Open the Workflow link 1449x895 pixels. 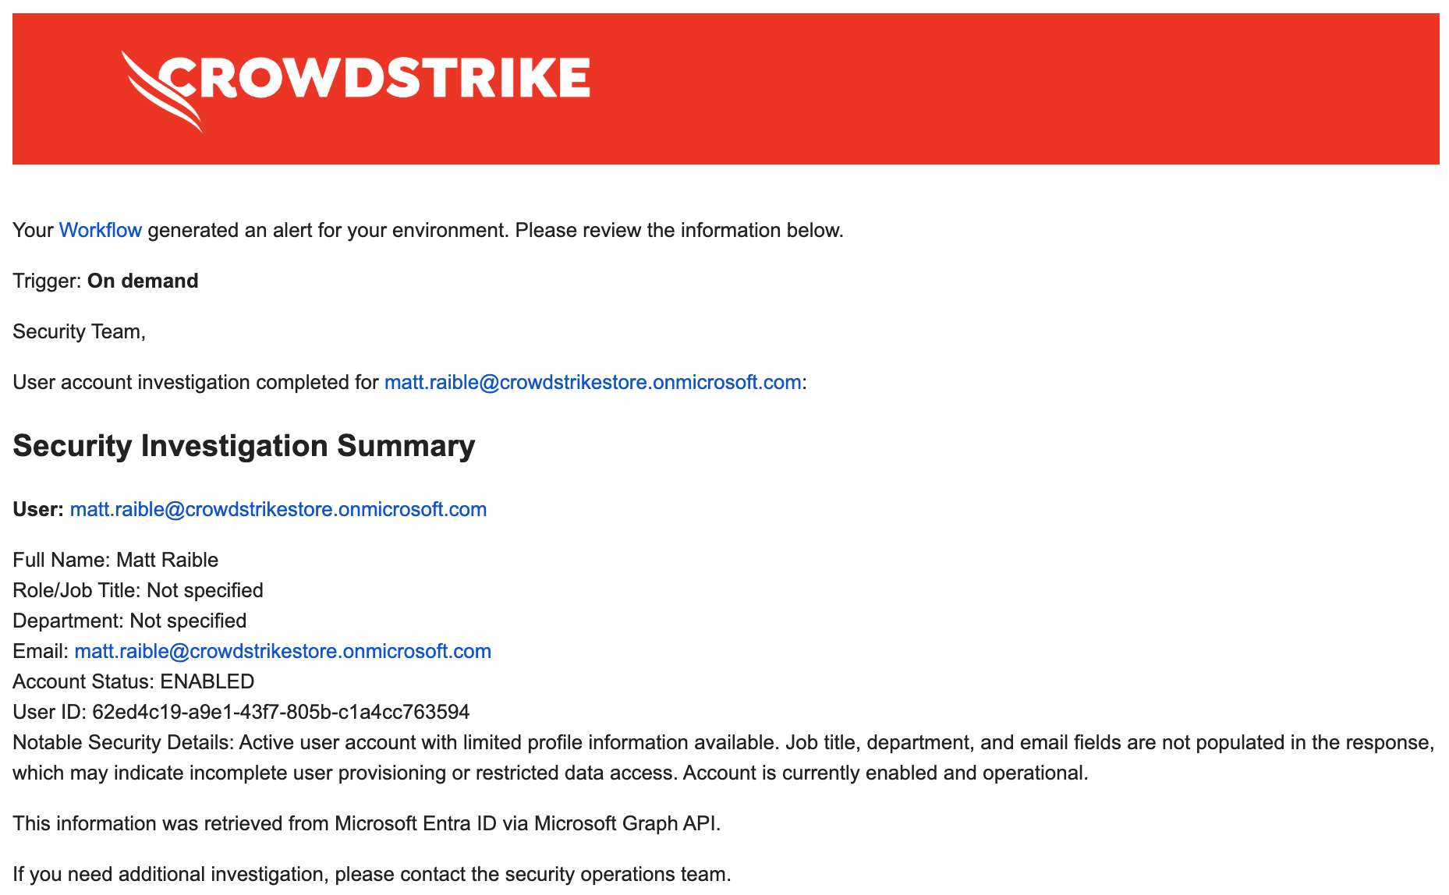point(100,231)
